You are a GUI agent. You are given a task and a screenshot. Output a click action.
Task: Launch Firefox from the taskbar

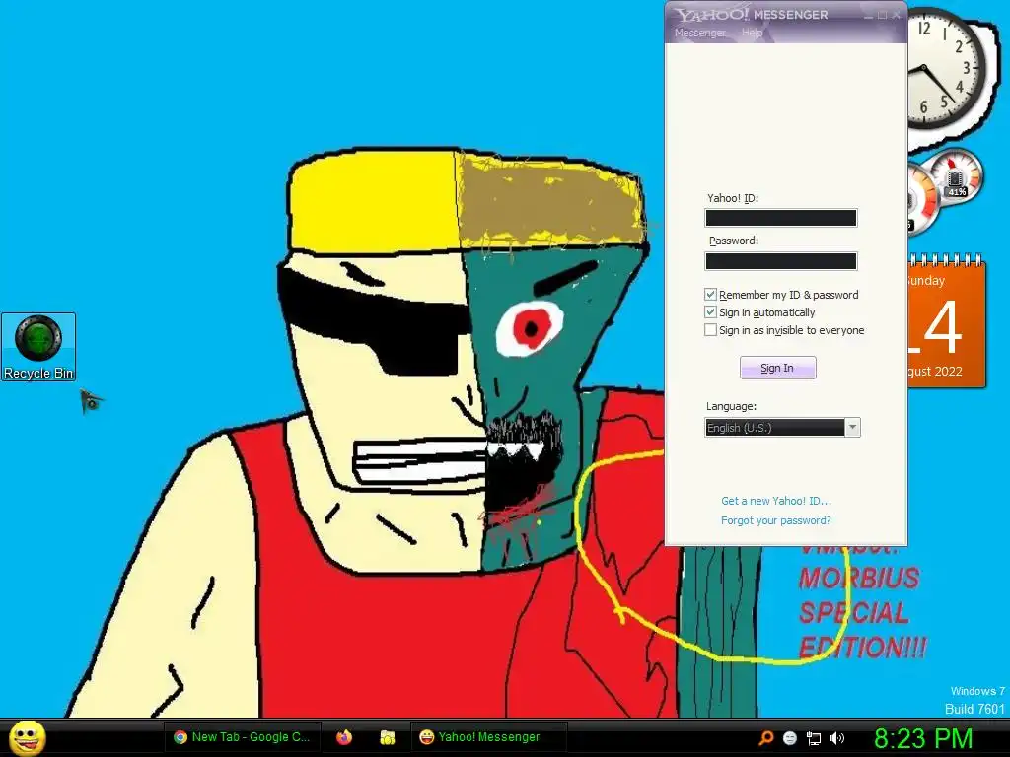coord(344,737)
